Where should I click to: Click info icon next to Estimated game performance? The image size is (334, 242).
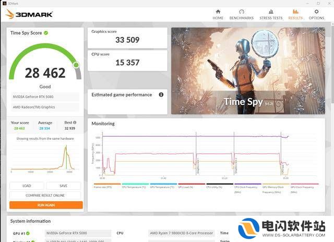tap(161, 94)
